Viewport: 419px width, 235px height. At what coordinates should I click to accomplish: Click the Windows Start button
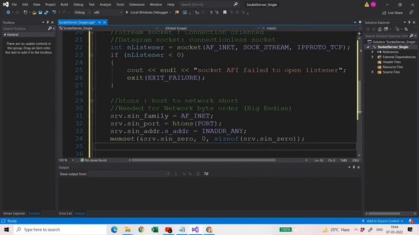pos(7,229)
